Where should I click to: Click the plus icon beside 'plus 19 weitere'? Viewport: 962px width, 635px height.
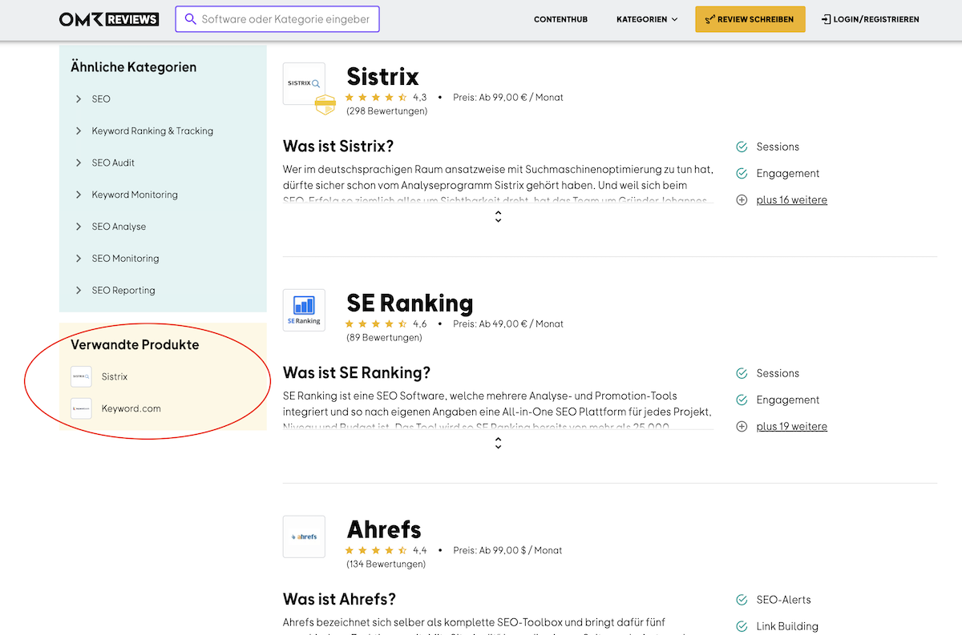(742, 427)
